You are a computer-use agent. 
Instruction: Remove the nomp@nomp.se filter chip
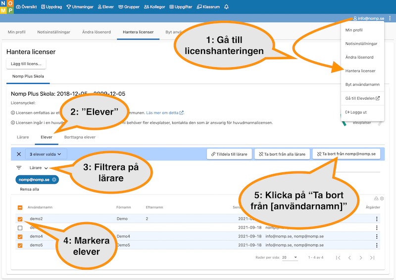tap(54, 180)
